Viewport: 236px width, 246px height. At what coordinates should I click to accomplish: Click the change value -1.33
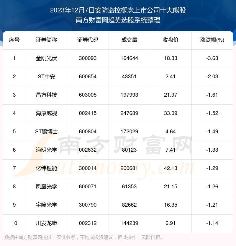click(212, 150)
